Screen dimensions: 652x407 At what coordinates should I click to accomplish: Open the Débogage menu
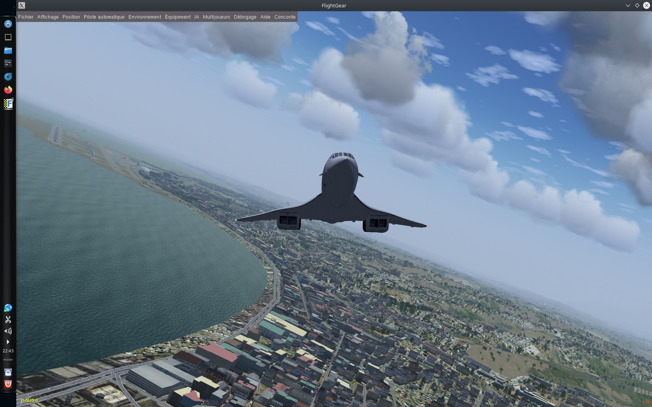coord(245,17)
